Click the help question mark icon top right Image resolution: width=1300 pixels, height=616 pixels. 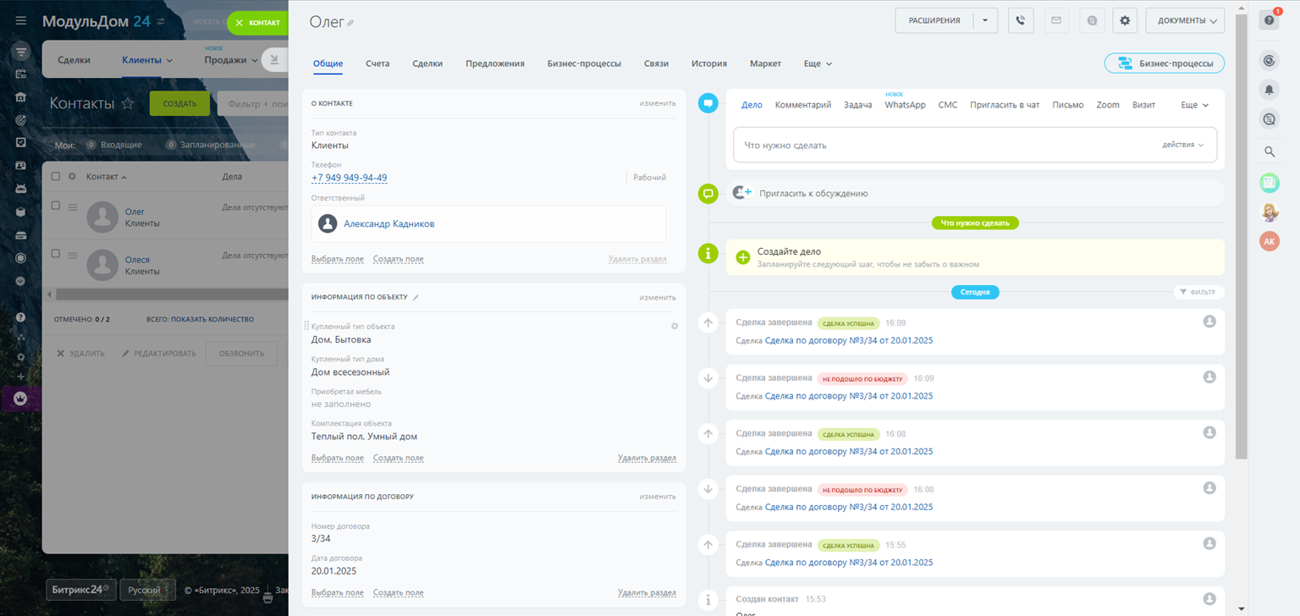[x=1269, y=20]
